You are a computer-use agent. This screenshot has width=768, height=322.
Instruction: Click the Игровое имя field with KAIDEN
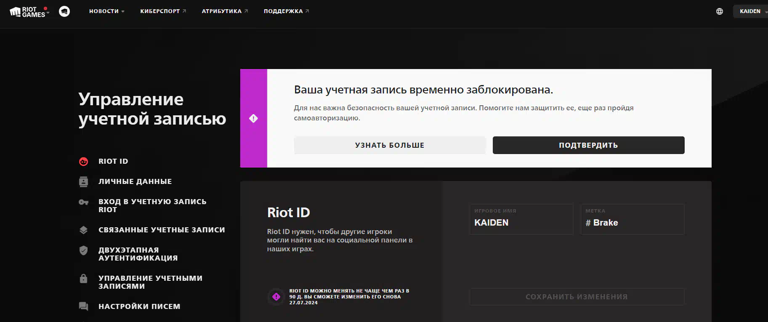coord(521,219)
